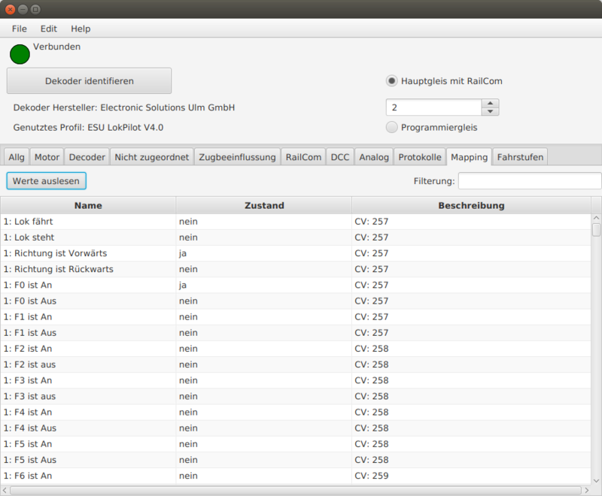
Task: Select the Programmiergleis option
Action: (392, 127)
